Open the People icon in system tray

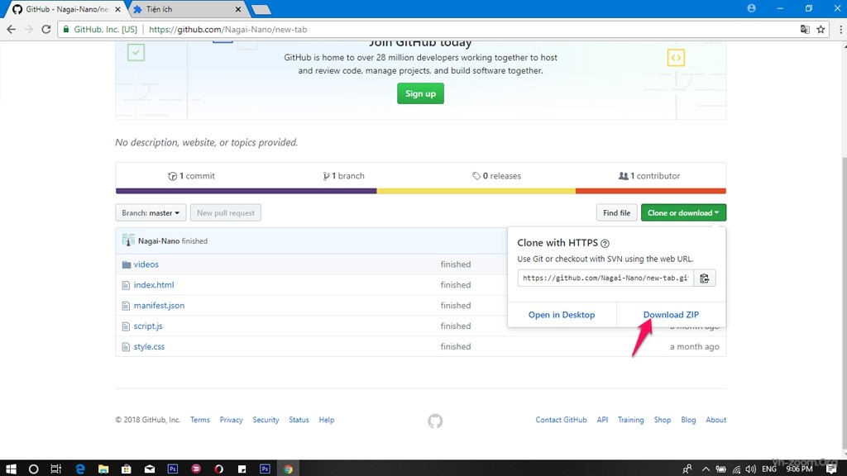(687, 469)
